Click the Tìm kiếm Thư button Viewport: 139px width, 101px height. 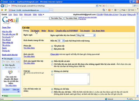56,18
